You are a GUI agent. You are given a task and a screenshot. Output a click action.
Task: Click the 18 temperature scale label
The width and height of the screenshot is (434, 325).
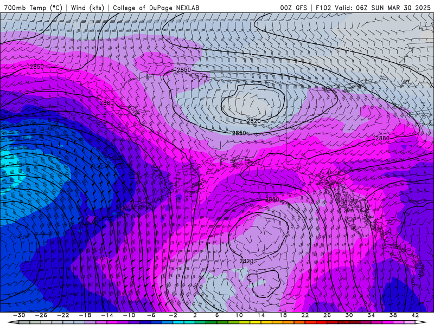pos(283,315)
